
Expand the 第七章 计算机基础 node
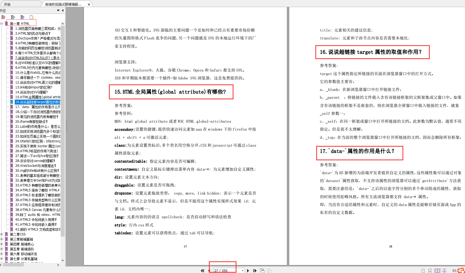tap(2, 259)
